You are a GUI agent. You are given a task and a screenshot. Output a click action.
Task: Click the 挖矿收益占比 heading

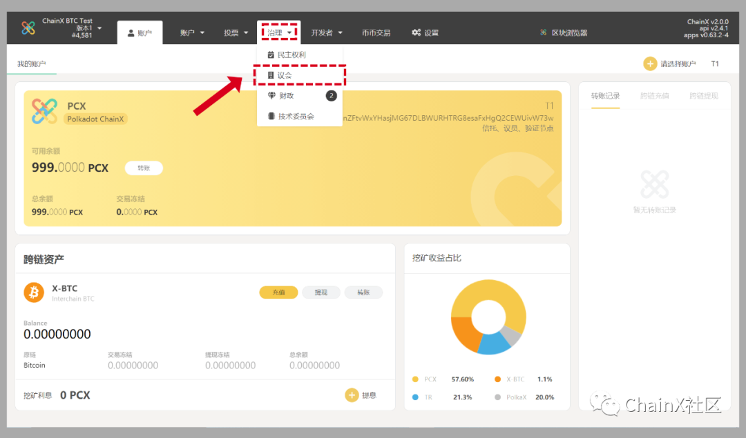click(x=437, y=258)
